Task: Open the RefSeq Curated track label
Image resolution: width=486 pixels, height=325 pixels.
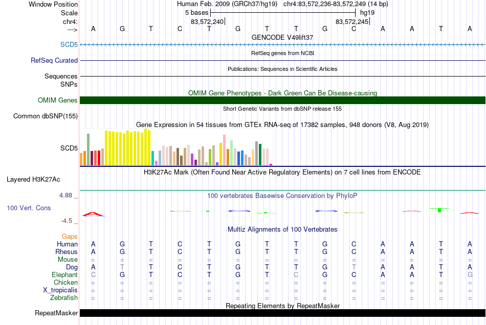Action: click(54, 60)
